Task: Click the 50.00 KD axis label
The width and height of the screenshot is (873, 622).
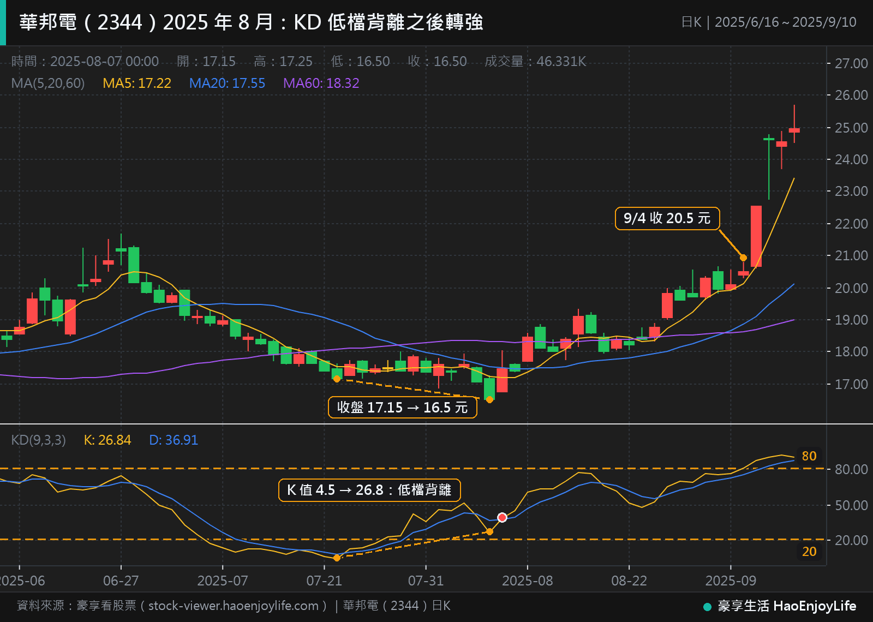Action: (x=851, y=505)
